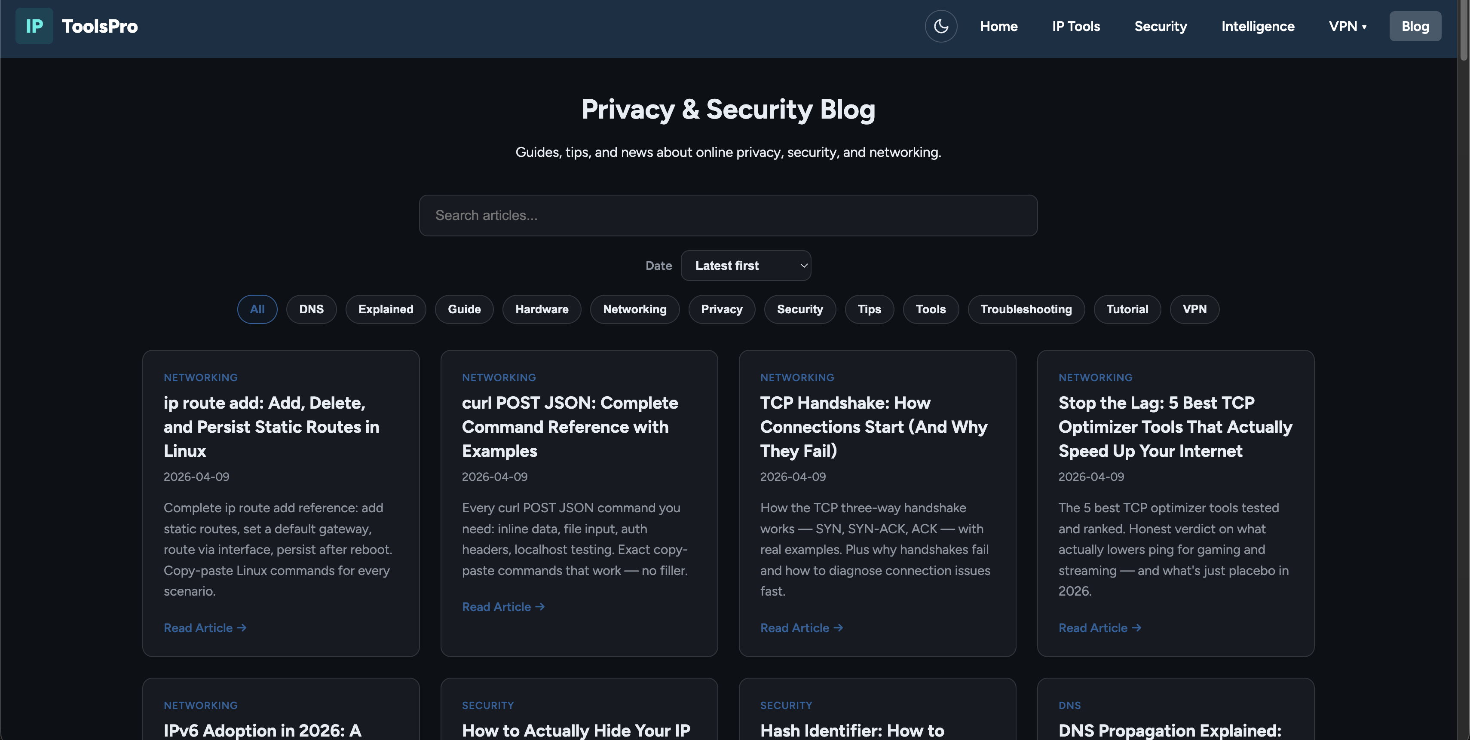Click the IP ToolsPro logo icon

(34, 26)
